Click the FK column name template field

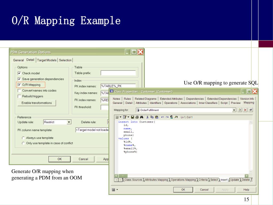click(92, 130)
